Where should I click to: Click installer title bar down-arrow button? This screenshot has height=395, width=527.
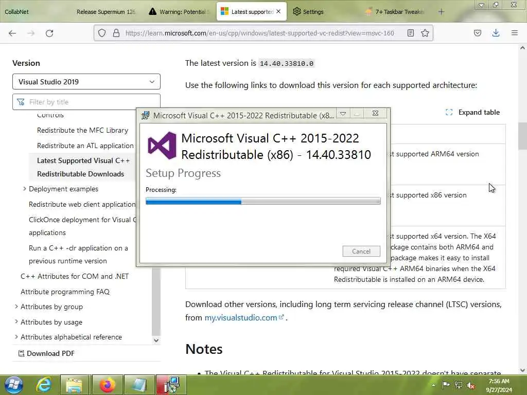(343, 114)
